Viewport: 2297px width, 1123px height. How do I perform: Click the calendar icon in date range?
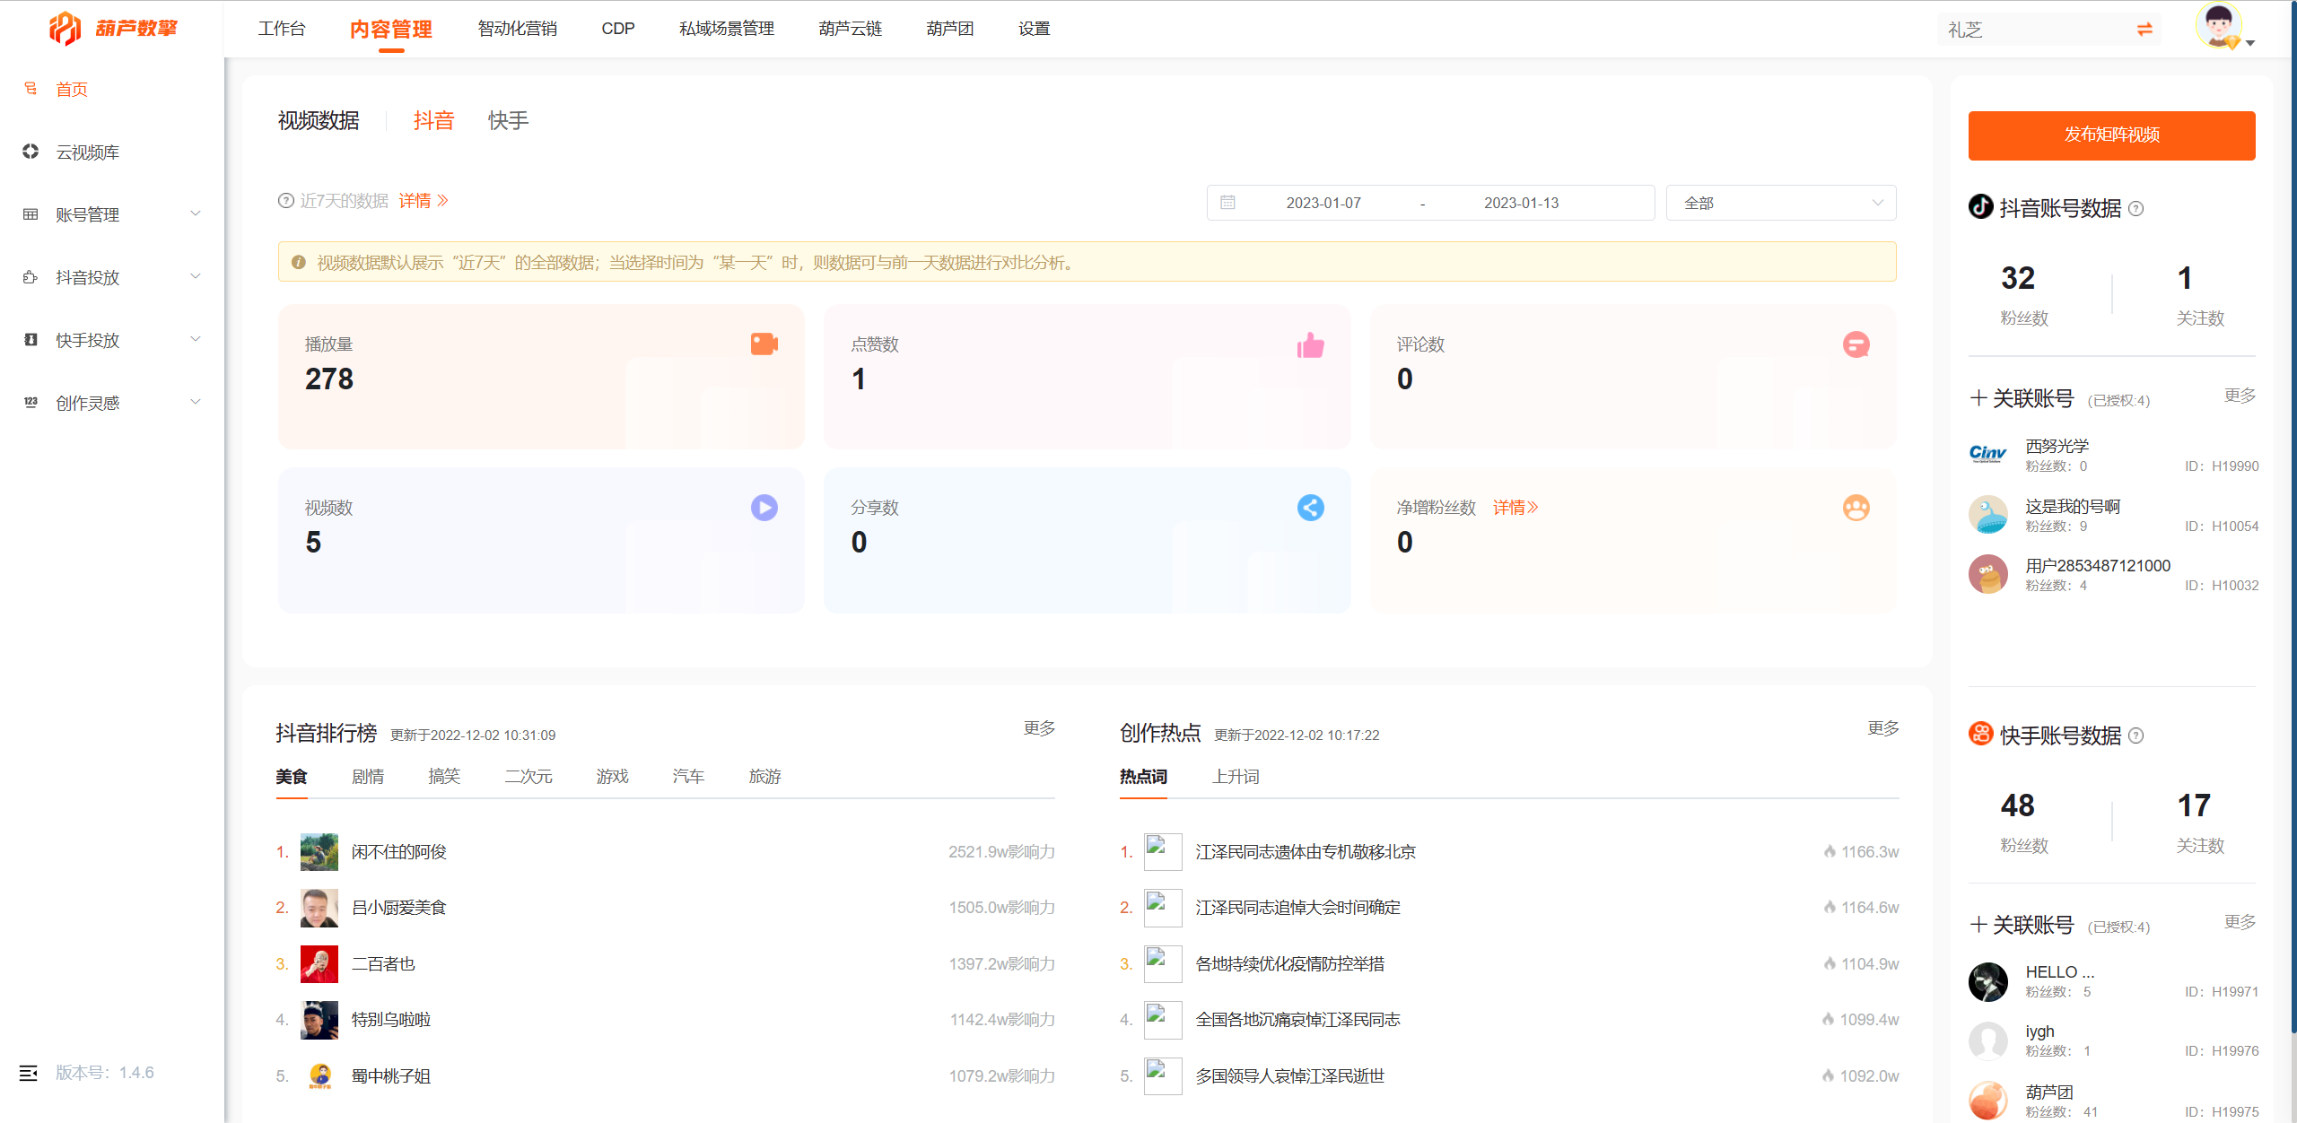pyautogui.click(x=1227, y=203)
